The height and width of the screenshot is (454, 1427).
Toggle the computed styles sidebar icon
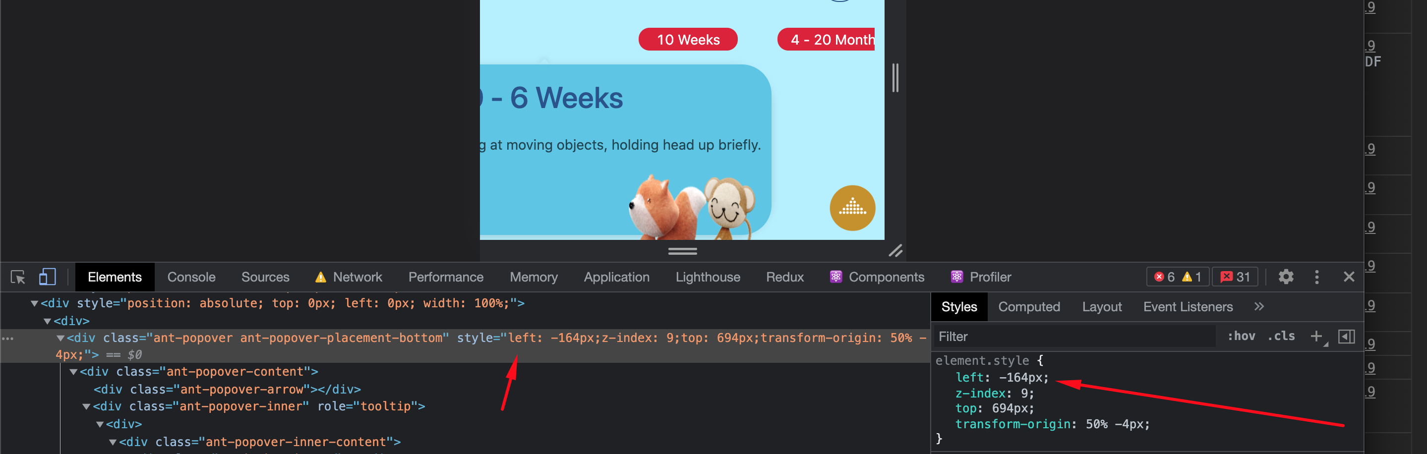(x=1347, y=336)
